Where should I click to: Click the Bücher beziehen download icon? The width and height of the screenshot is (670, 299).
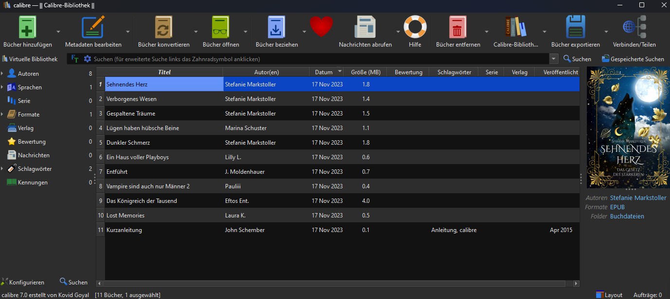277,27
